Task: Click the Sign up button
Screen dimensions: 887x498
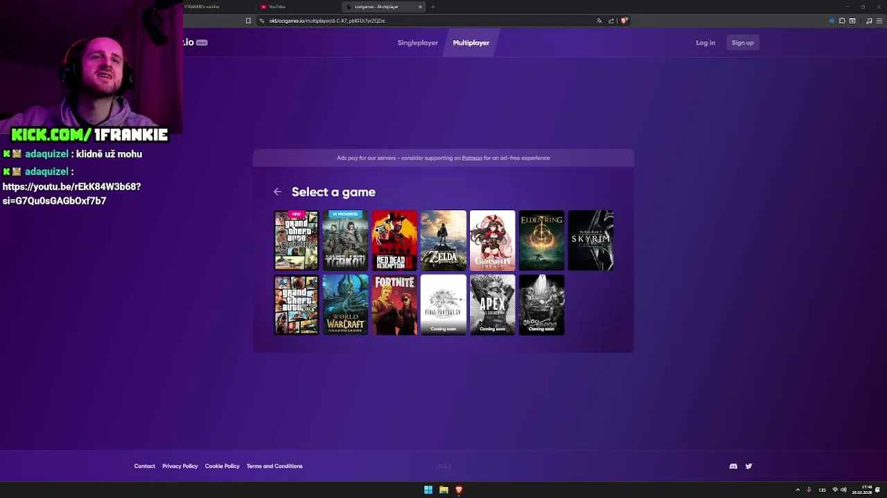Action: tap(742, 43)
